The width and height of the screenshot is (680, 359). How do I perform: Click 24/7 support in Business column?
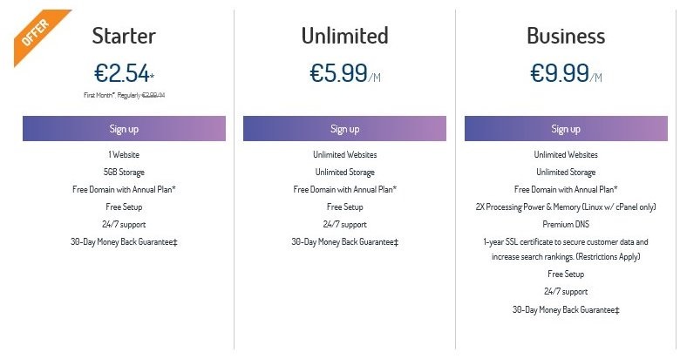(566, 292)
